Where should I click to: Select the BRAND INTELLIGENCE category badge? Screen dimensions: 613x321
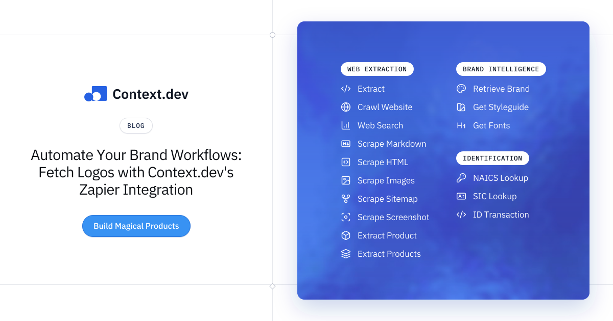tap(501, 69)
